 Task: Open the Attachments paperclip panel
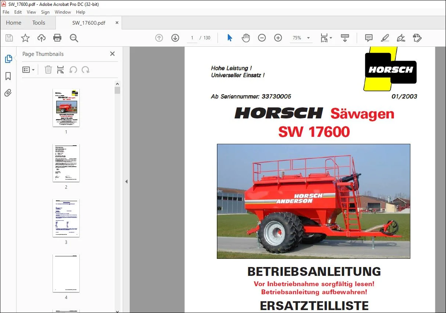point(8,93)
